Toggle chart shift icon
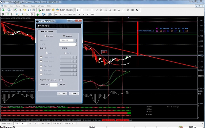 pyautogui.click(x=32, y=14)
